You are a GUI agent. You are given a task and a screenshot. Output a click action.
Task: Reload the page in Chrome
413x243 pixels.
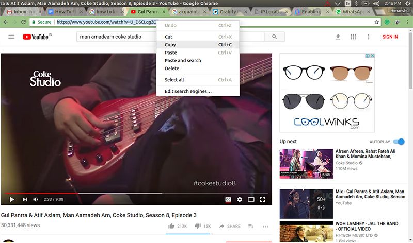(x=23, y=22)
